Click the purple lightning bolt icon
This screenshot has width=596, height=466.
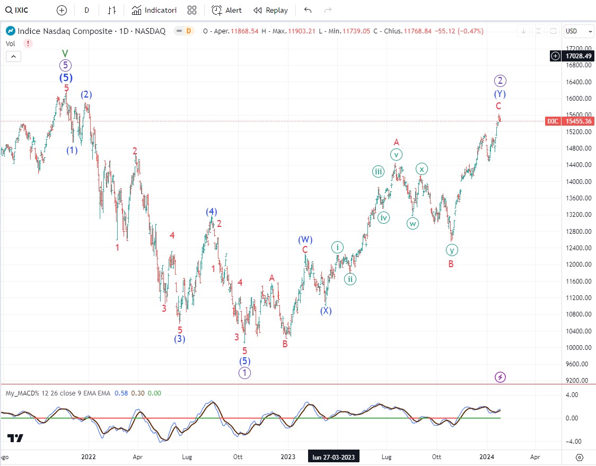click(500, 377)
